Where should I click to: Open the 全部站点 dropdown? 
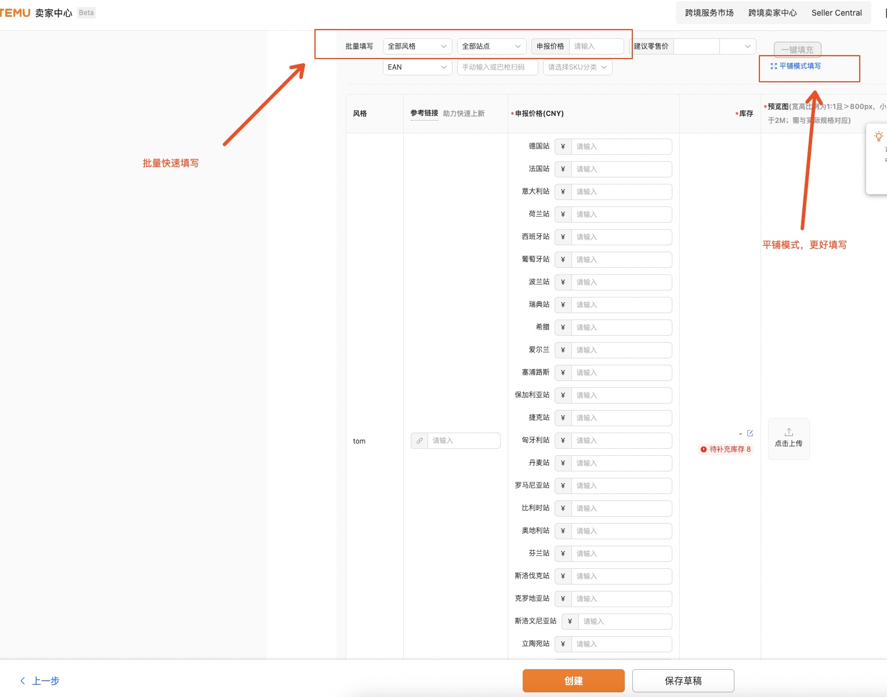pos(491,46)
